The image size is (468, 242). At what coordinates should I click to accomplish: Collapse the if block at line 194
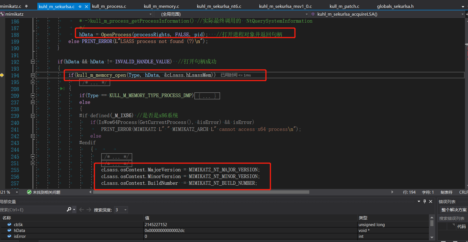(33, 75)
